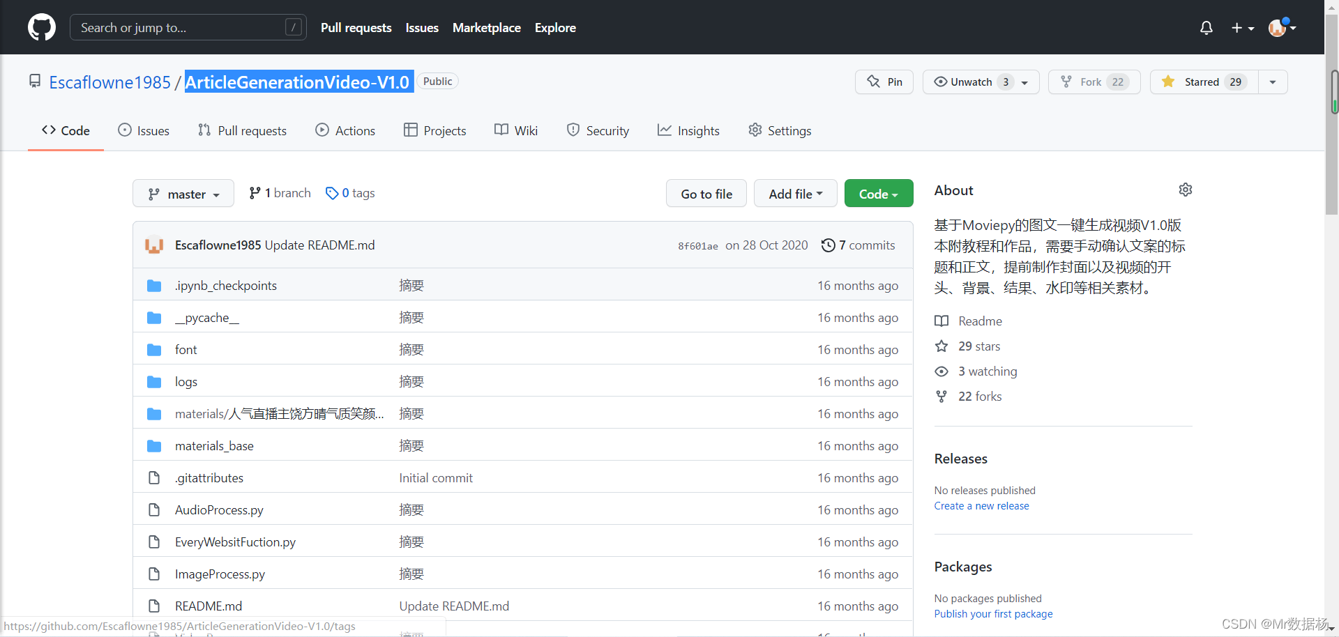The width and height of the screenshot is (1339, 637).
Task: Focus the Search or jump to field
Action: tap(188, 27)
